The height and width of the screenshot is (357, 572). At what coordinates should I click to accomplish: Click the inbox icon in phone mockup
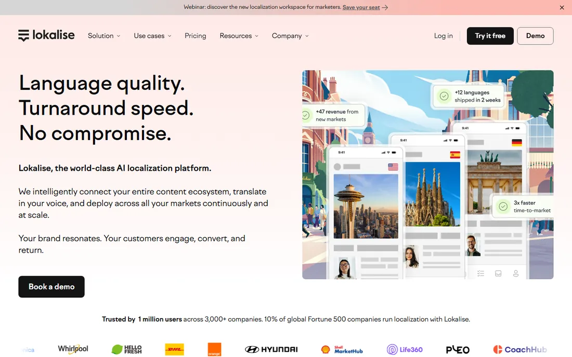point(498,273)
